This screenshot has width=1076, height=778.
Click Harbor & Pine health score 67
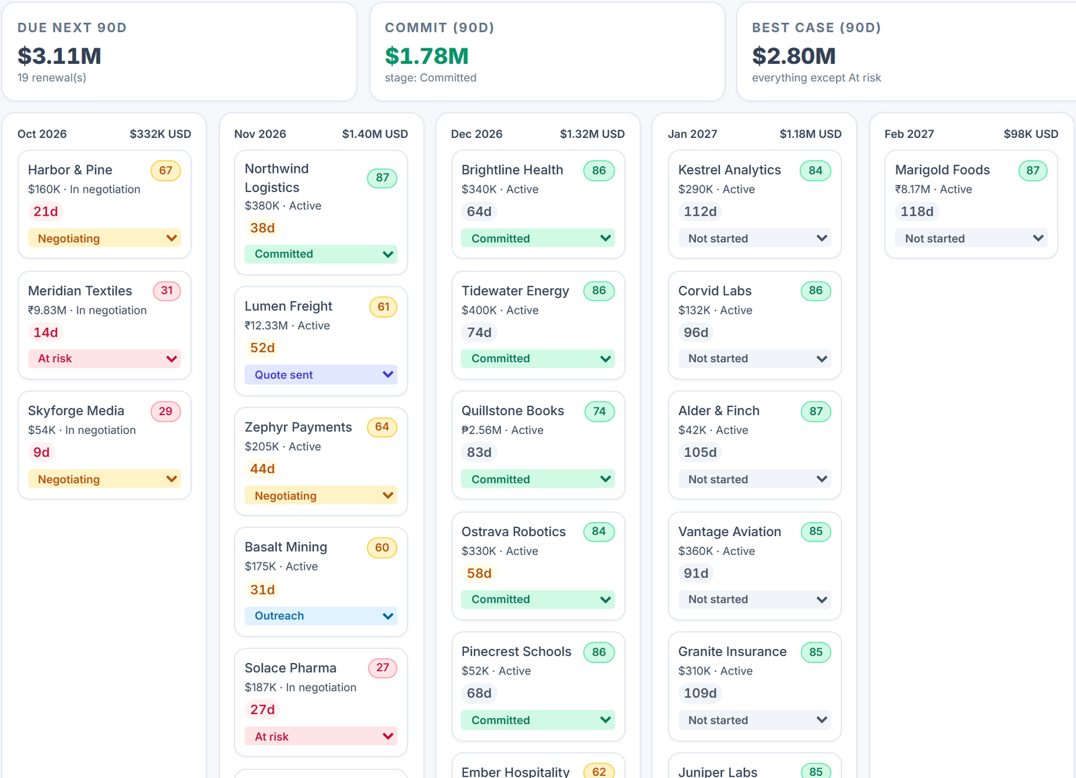165,171
